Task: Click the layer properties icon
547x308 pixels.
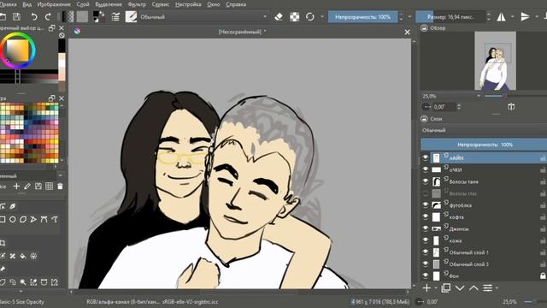Action: pyautogui.click(x=487, y=288)
